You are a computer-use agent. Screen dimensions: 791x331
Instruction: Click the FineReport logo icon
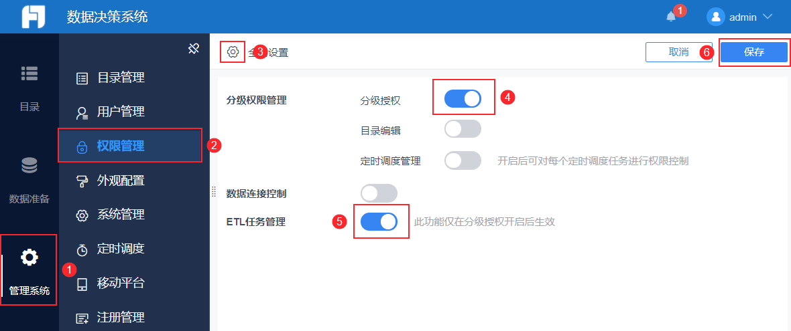point(33,17)
